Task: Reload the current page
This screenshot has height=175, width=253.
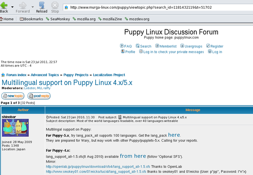Action: point(41,7)
